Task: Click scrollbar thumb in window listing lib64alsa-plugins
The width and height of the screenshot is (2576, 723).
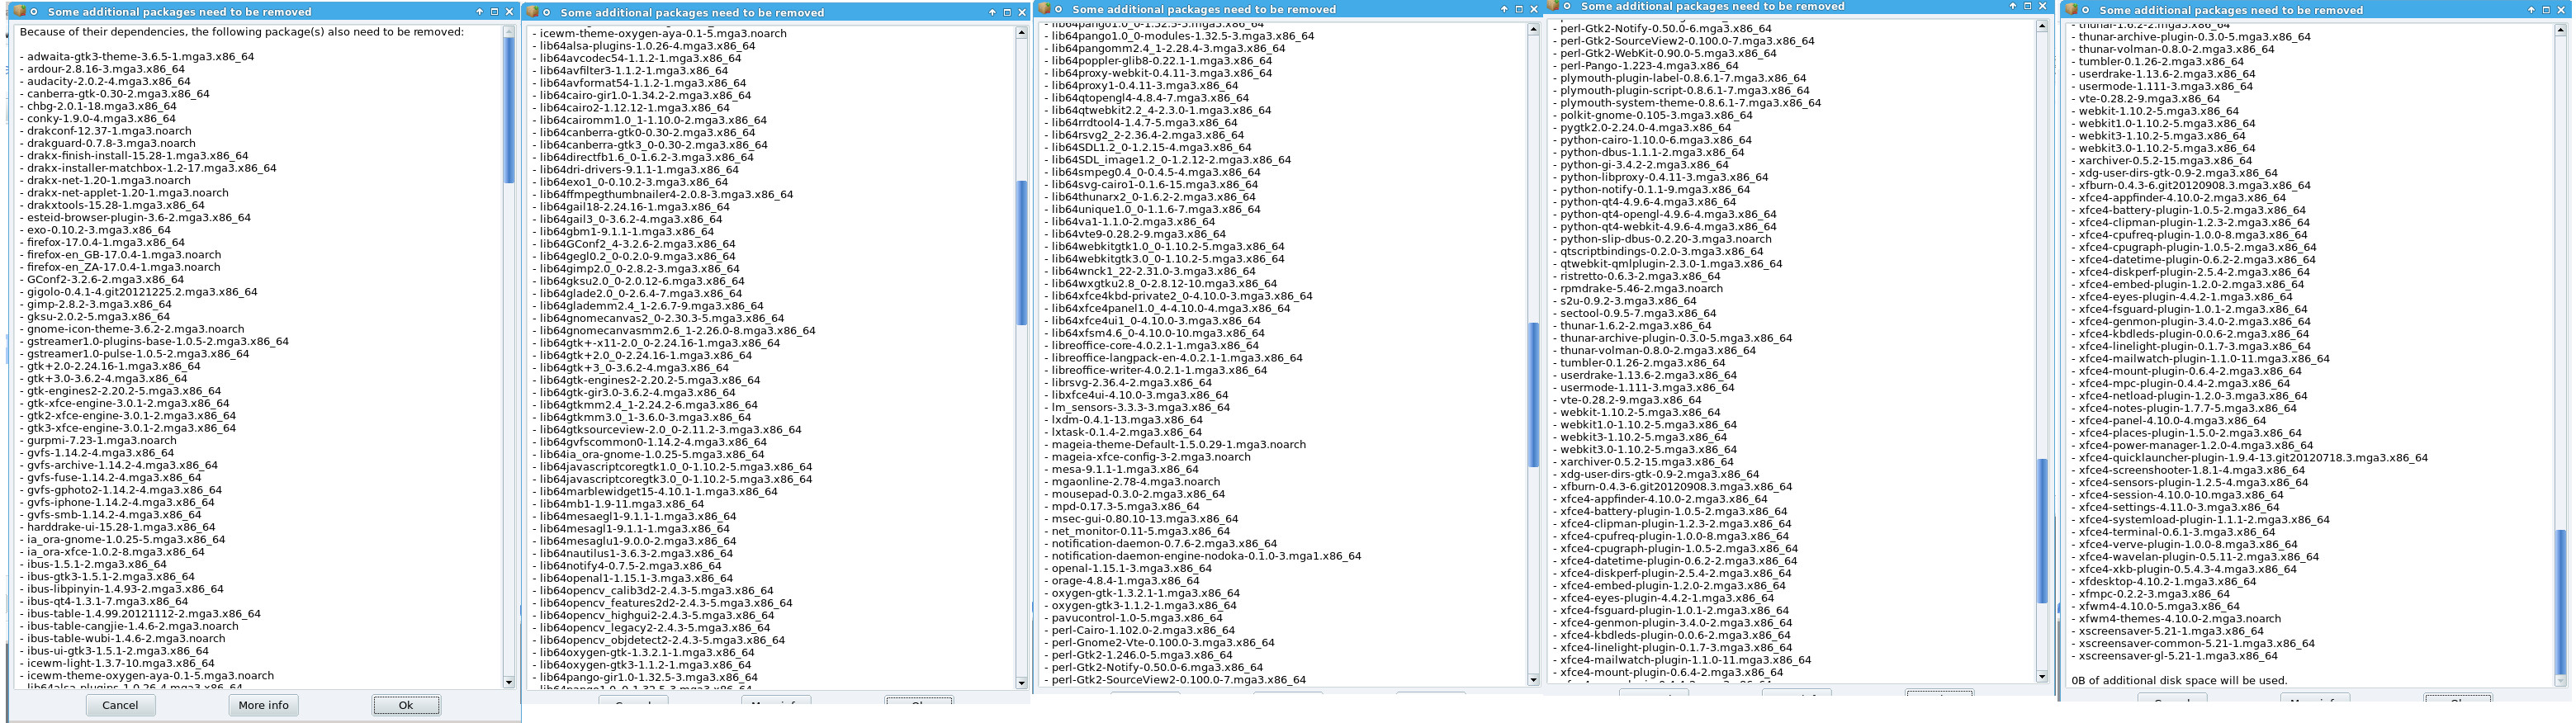Action: tap(1021, 253)
